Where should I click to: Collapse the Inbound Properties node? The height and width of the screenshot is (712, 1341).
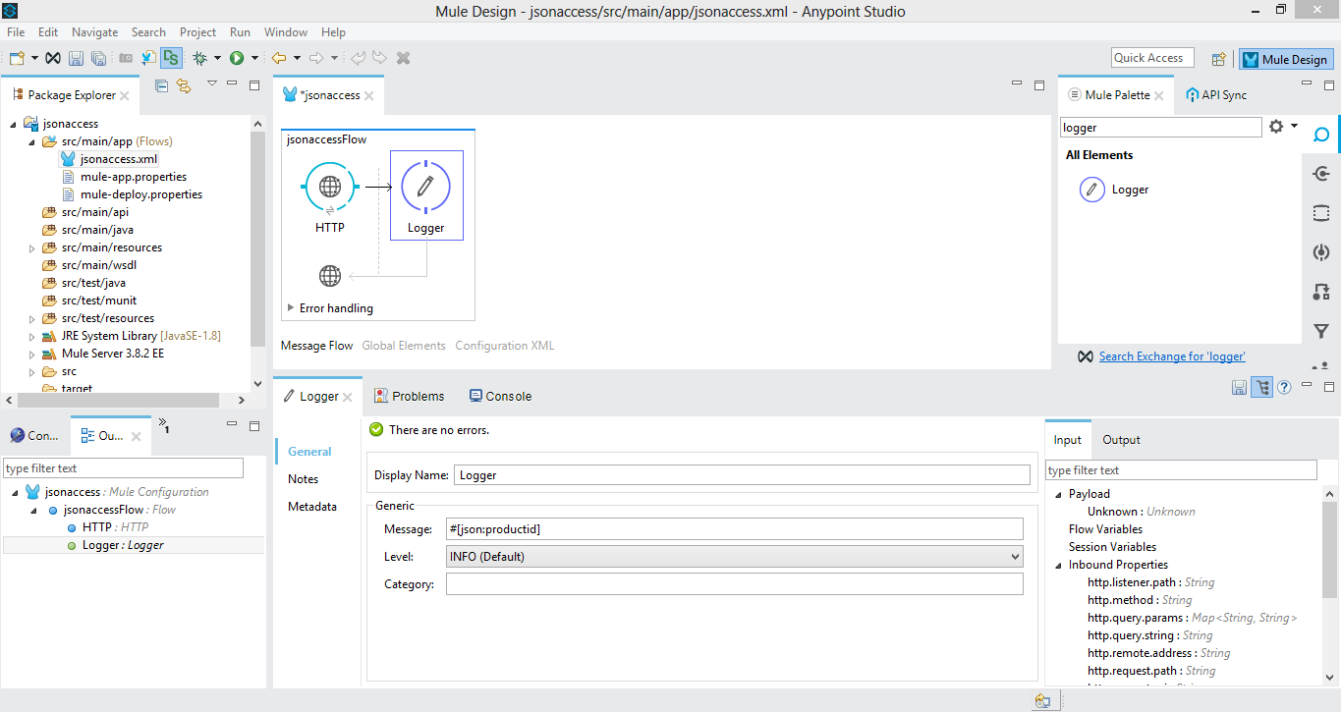(1058, 566)
